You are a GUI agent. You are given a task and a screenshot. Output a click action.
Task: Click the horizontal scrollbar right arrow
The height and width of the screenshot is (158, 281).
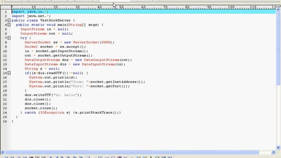click(x=274, y=152)
